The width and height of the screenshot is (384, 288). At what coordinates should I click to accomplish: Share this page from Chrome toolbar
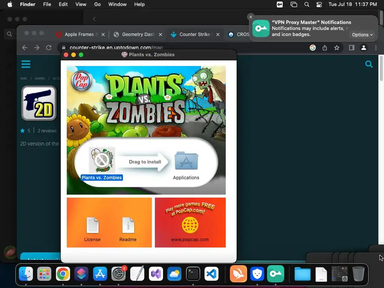coord(325,48)
